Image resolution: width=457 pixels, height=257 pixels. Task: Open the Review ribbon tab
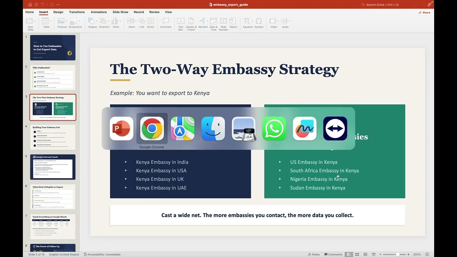click(154, 12)
